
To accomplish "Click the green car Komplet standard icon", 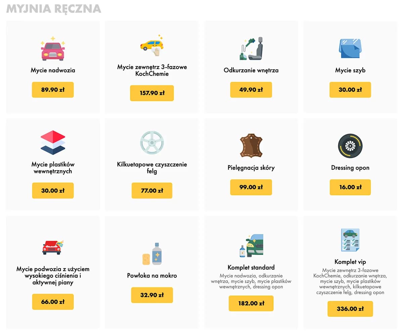I will [251, 245].
